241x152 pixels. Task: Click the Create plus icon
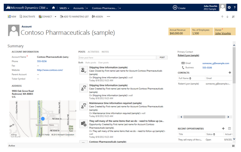[175, 8]
